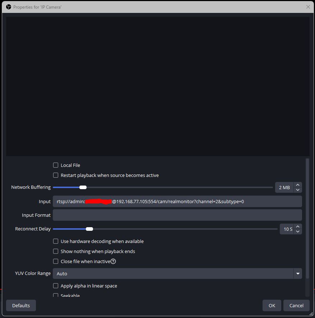
Task: Focus the empty Input Format field
Action: pyautogui.click(x=177, y=215)
